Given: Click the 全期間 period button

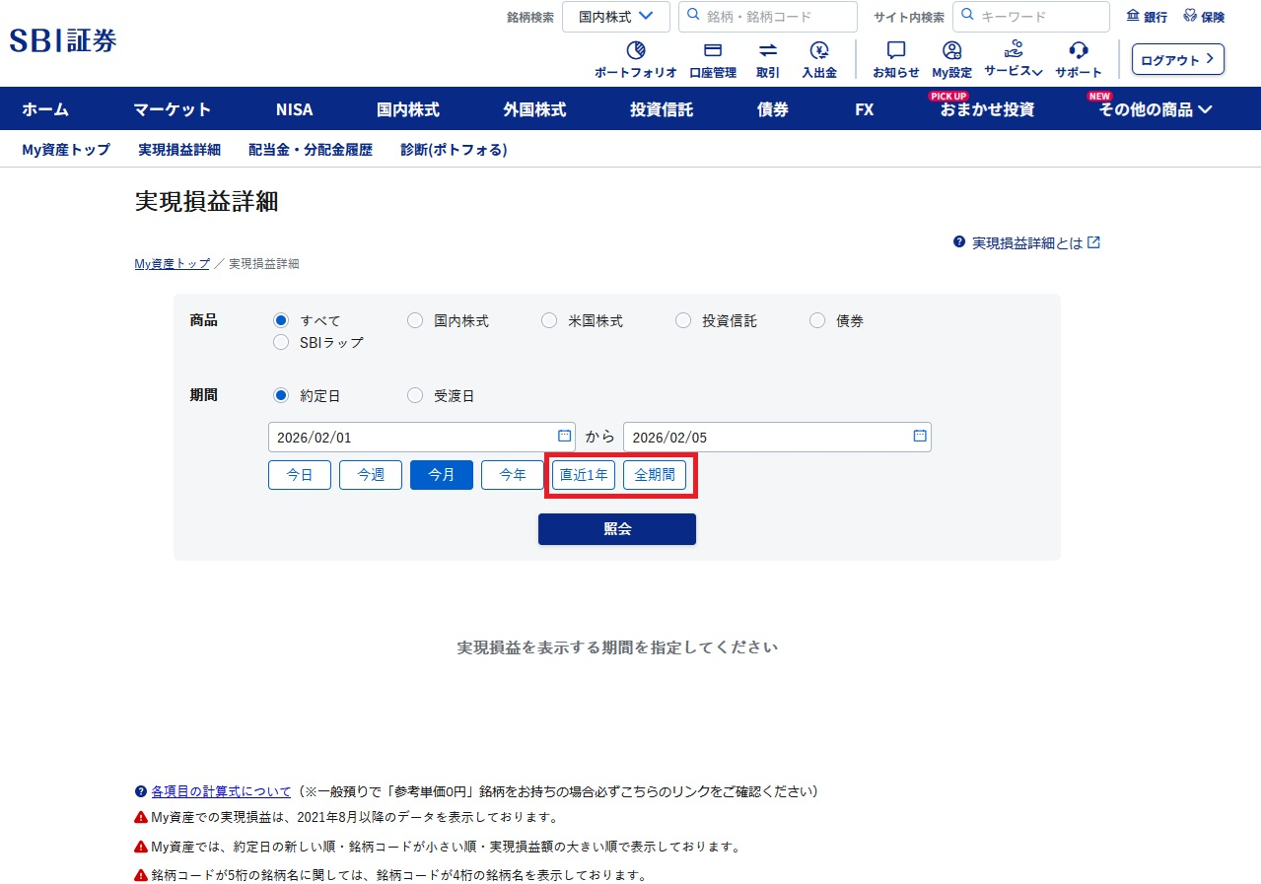Looking at the screenshot, I should 655,474.
